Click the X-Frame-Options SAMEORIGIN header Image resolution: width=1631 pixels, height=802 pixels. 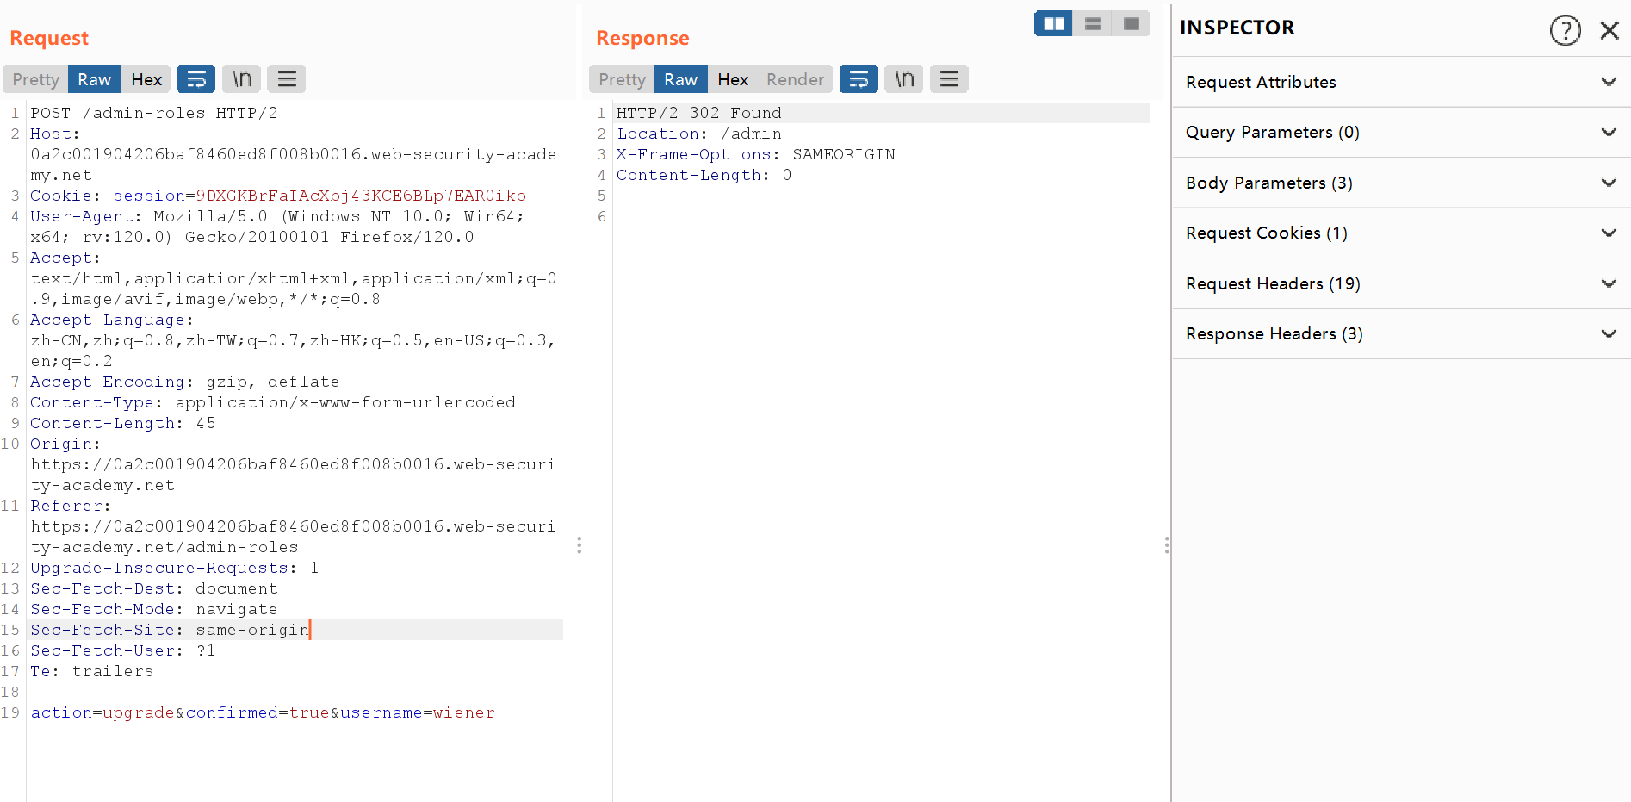tap(756, 154)
